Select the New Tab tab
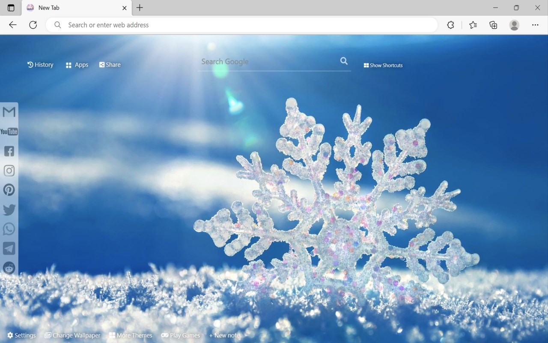 (x=76, y=8)
